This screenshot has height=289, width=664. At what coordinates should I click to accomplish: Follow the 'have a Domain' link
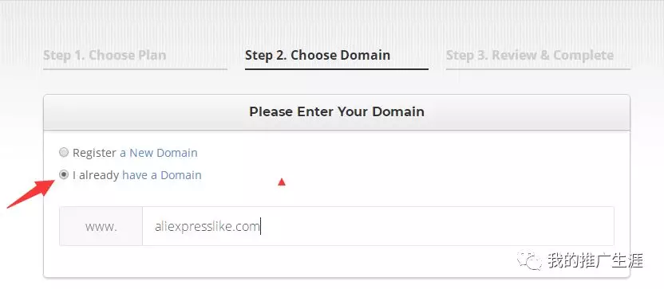click(x=162, y=175)
